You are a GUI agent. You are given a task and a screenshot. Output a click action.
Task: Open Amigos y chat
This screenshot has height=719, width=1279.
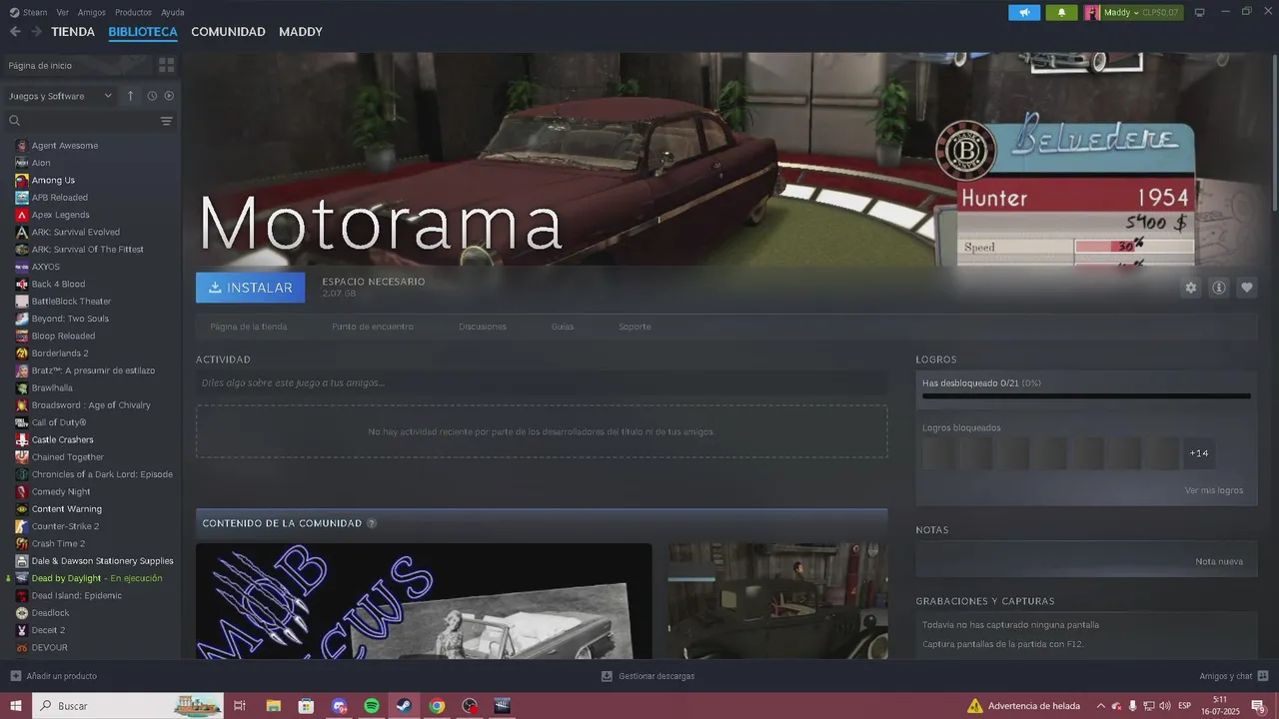coord(1233,676)
